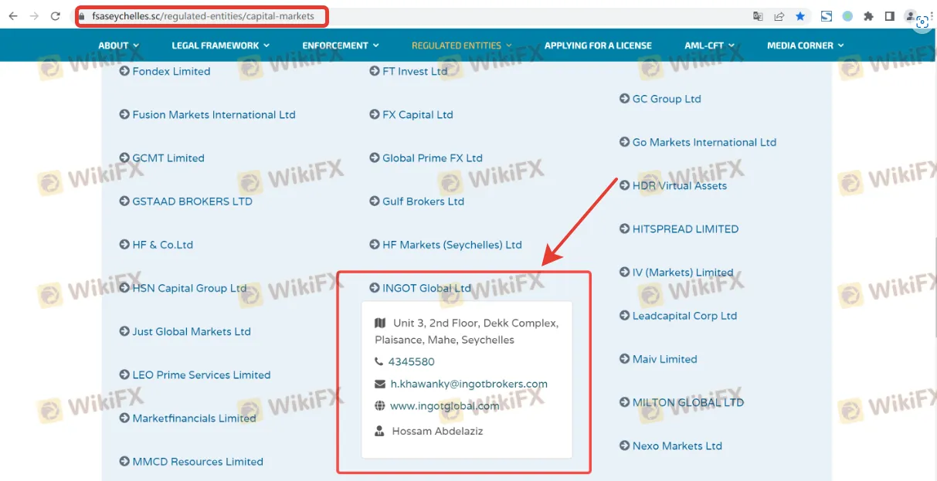Reload the FSA Seychelles page
937x481 pixels.
[55, 16]
